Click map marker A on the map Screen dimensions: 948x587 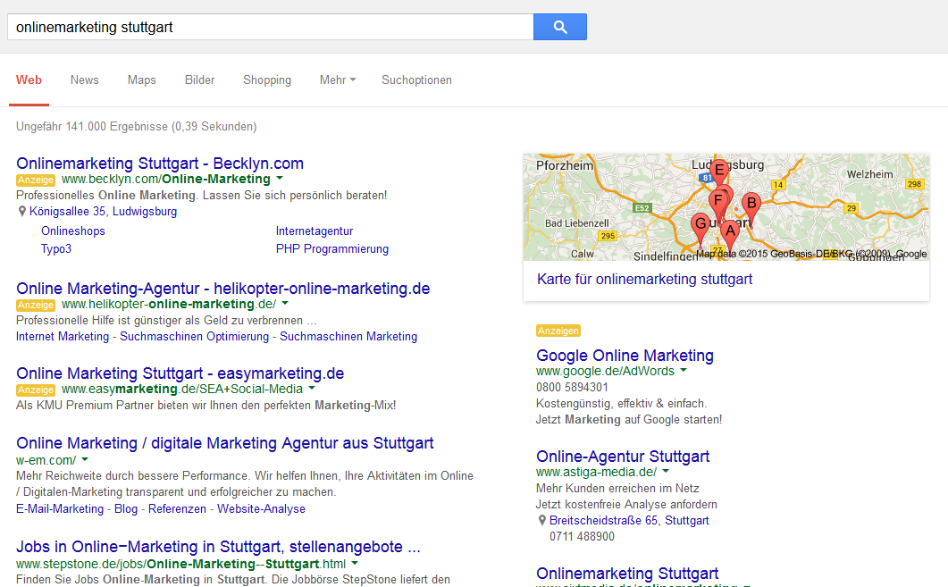(730, 231)
